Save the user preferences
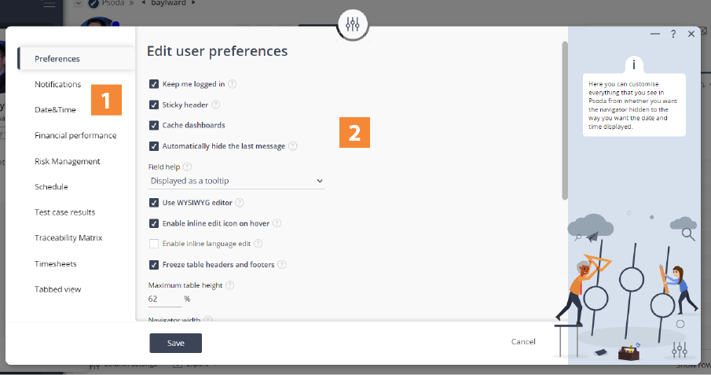The image size is (711, 375). (x=175, y=344)
